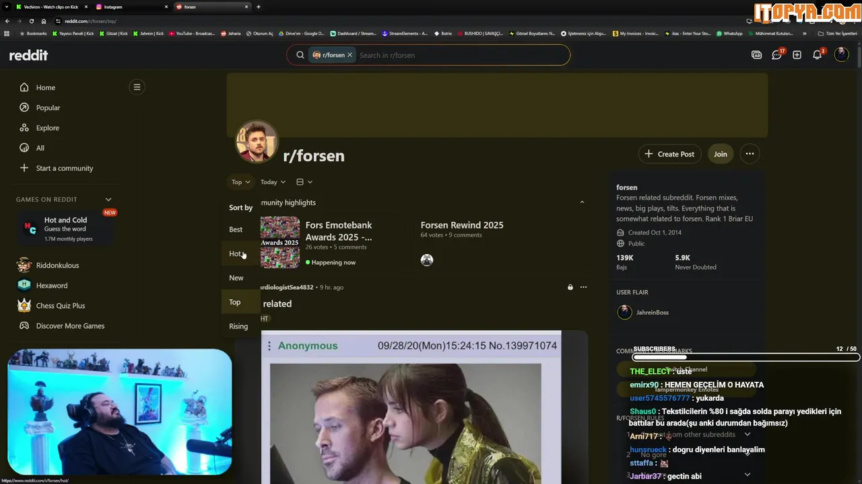
Task: Switch to the Instagram browser tab
Action: [131, 7]
